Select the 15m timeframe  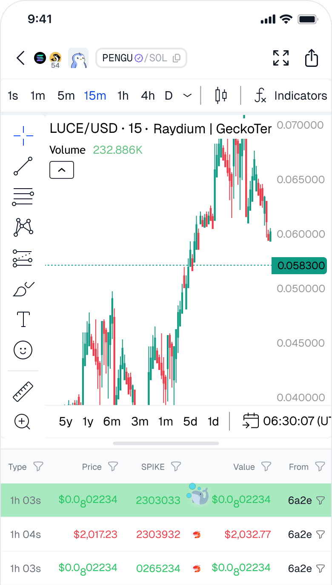coord(95,96)
